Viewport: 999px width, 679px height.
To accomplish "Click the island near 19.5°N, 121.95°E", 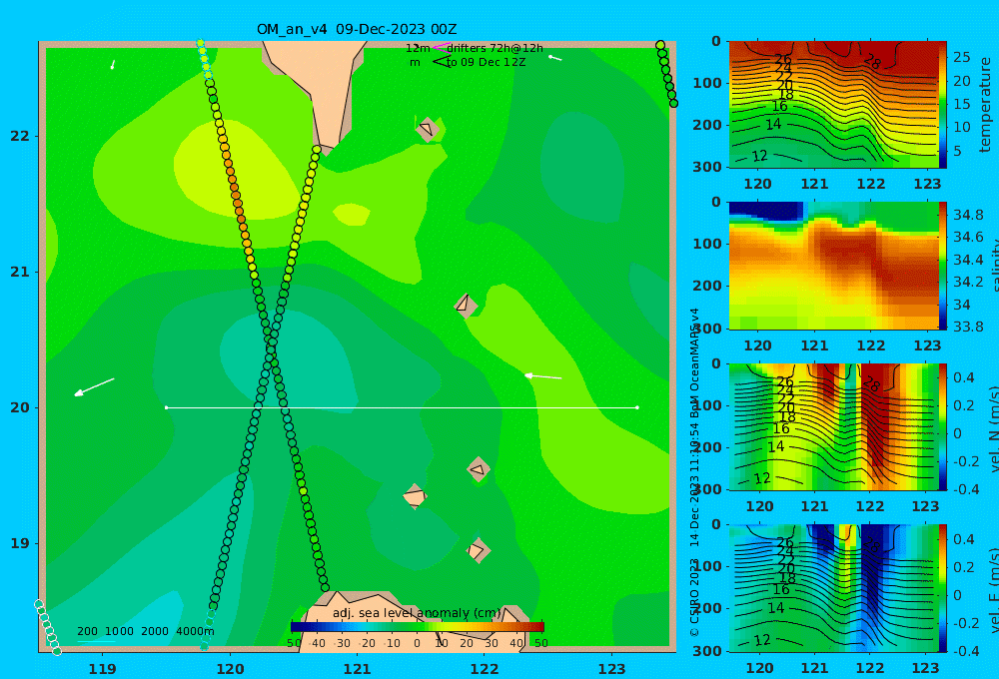I will click(479, 470).
